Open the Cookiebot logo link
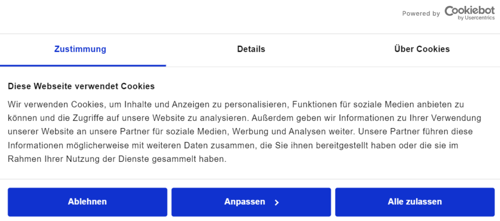The height and width of the screenshot is (221, 500). point(469,13)
